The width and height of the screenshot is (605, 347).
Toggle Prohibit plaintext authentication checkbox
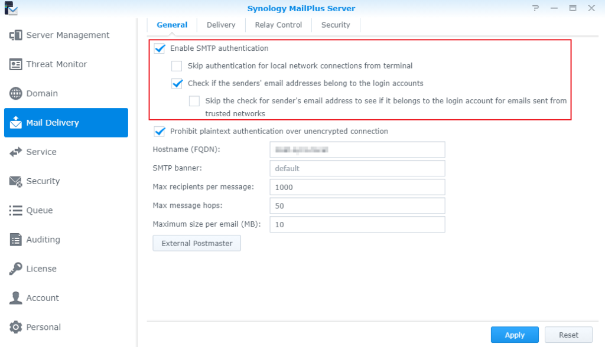click(160, 131)
